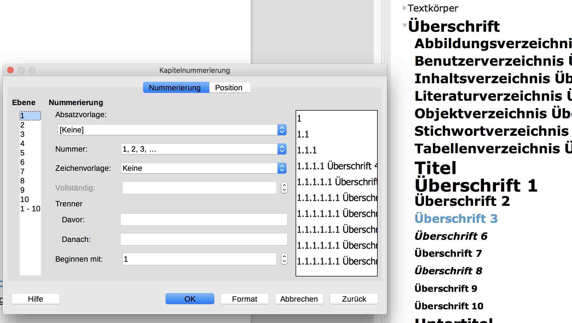This screenshot has width=572, height=323.
Task: Collapse the Überschrift style group
Action: [405, 26]
